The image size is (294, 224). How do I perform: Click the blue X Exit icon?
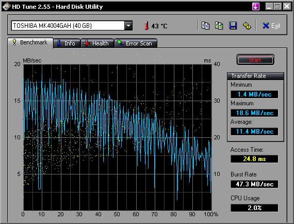266,26
